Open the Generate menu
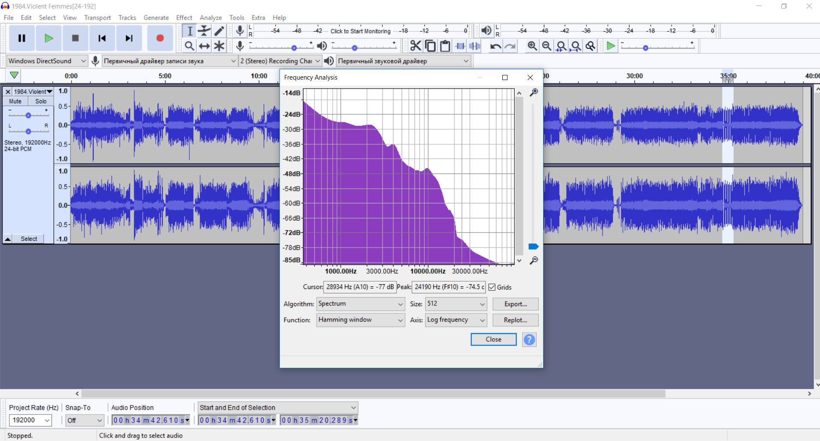 point(156,18)
